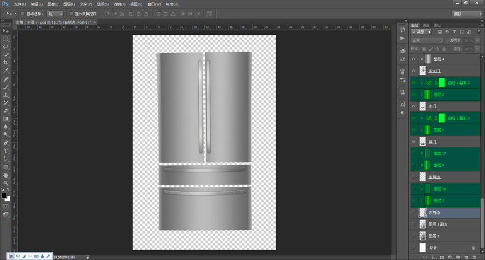Hide the 图层 4 layer visibility
Screen dimensions: 485x260
413,59
